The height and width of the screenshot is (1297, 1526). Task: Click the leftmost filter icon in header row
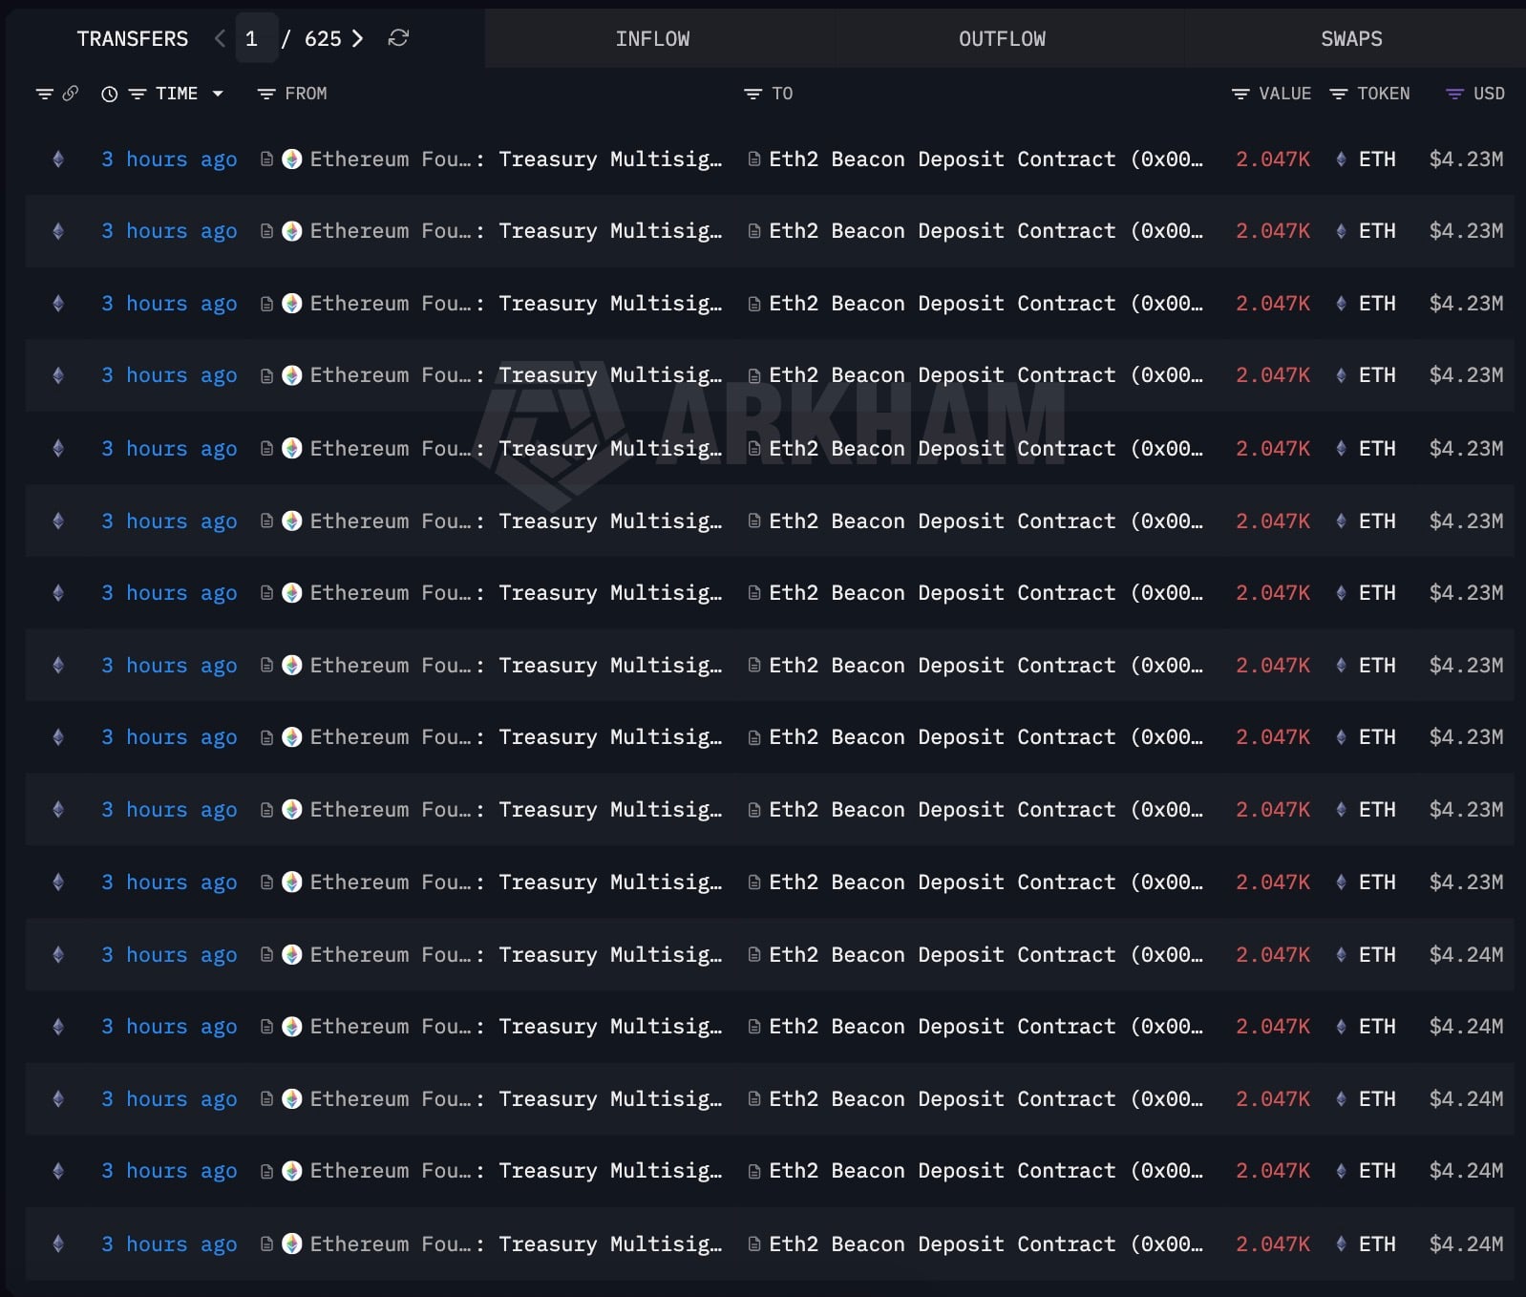coord(44,94)
